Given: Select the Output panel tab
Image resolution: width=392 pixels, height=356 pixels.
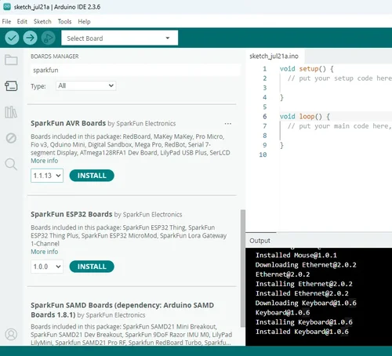Looking at the screenshot, I should coord(260,241).
